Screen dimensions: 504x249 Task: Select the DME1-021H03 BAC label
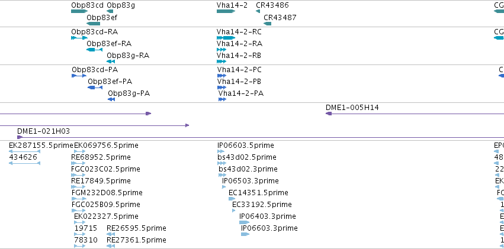(43, 131)
